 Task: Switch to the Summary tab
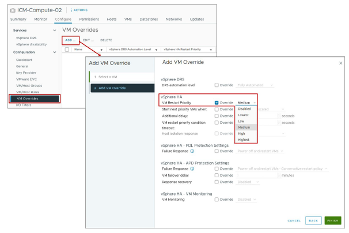point(18,20)
